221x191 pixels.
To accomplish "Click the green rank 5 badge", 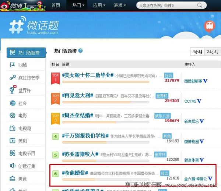I will click(55, 155).
